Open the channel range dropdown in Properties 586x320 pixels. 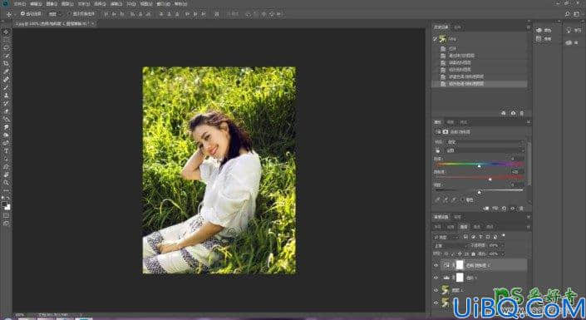(x=485, y=150)
